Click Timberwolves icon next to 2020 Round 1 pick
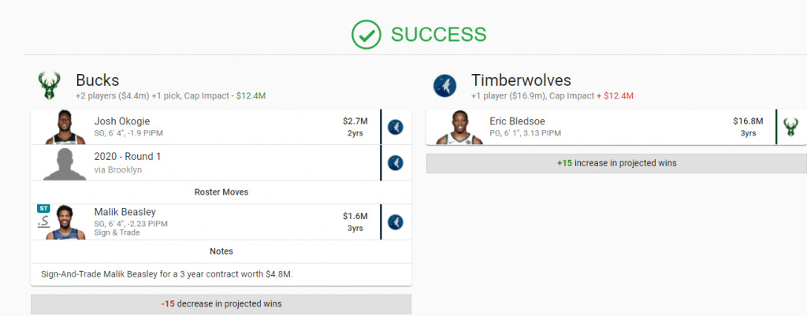The width and height of the screenshot is (807, 316). (396, 163)
